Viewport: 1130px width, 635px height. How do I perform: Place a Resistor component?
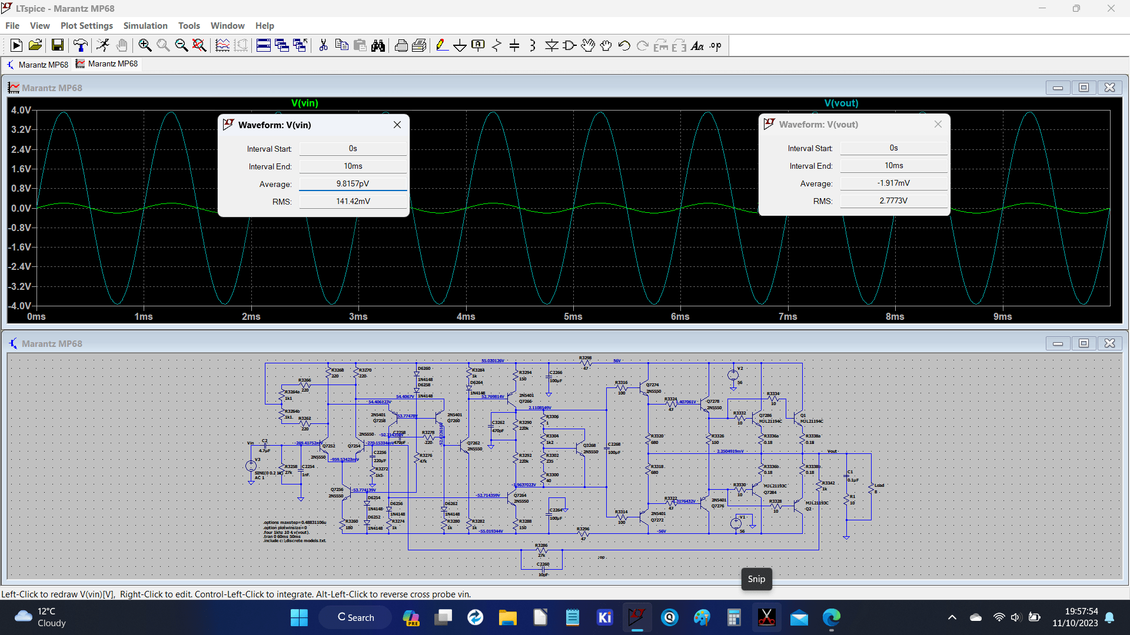(497, 45)
